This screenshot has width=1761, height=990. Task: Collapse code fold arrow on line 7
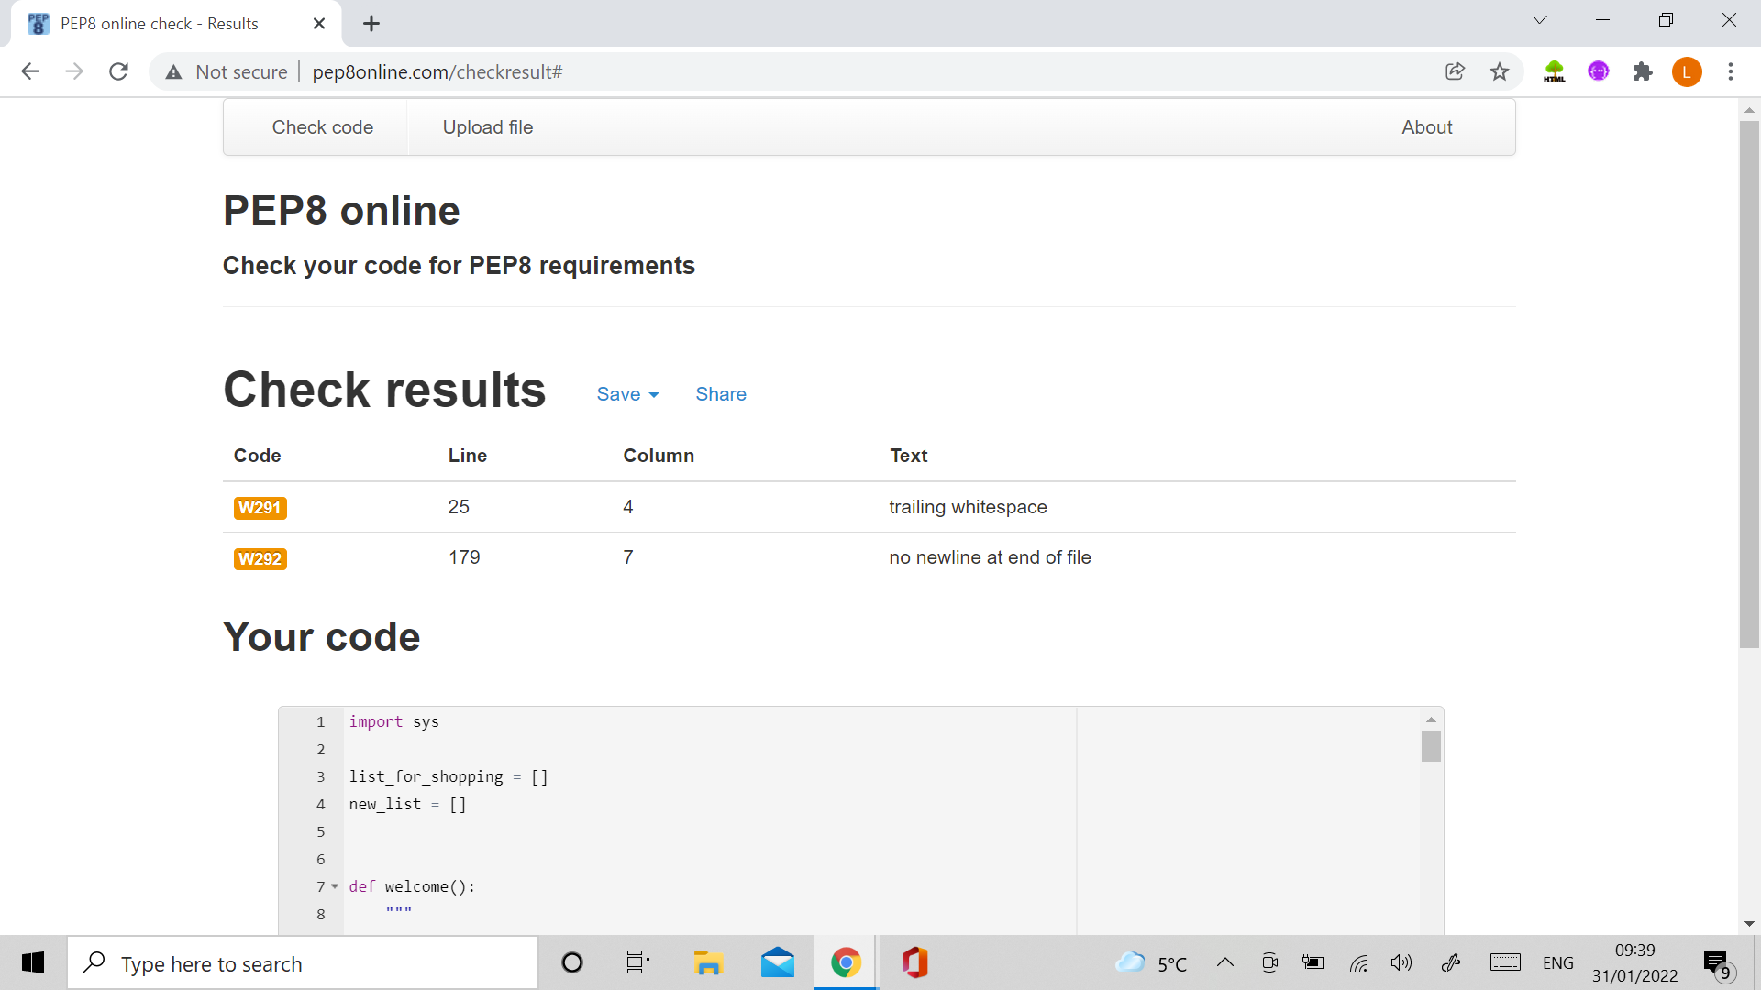pos(335,886)
